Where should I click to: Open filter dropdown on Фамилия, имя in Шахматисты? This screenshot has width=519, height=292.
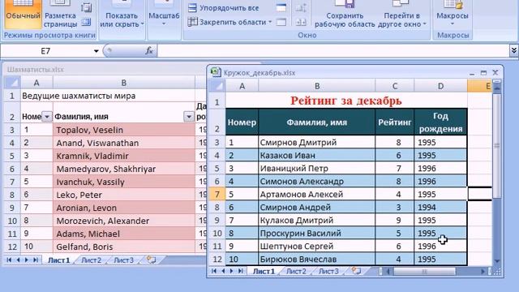click(x=189, y=117)
